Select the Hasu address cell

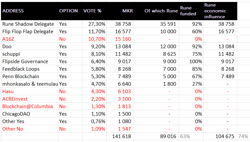coord(8,92)
